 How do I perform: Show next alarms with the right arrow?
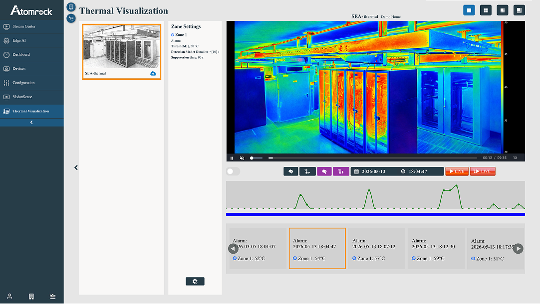coord(518,248)
